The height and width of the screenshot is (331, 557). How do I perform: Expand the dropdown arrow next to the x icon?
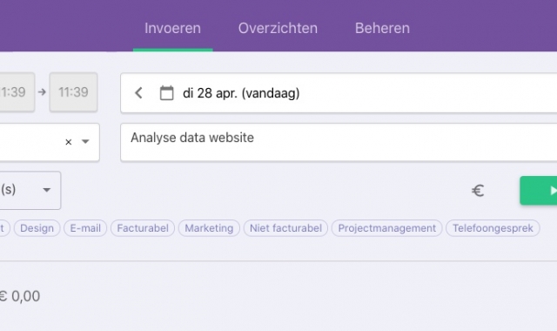[85, 141]
